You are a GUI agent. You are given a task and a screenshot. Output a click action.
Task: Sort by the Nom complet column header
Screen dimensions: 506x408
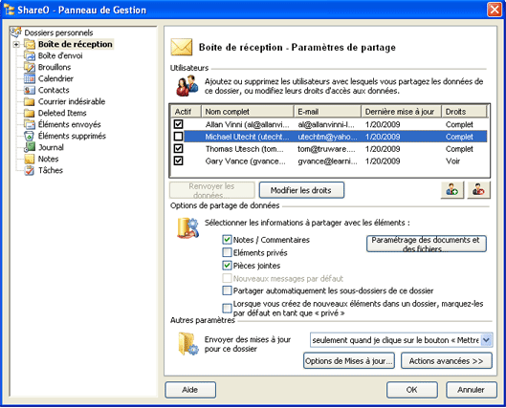(247, 112)
